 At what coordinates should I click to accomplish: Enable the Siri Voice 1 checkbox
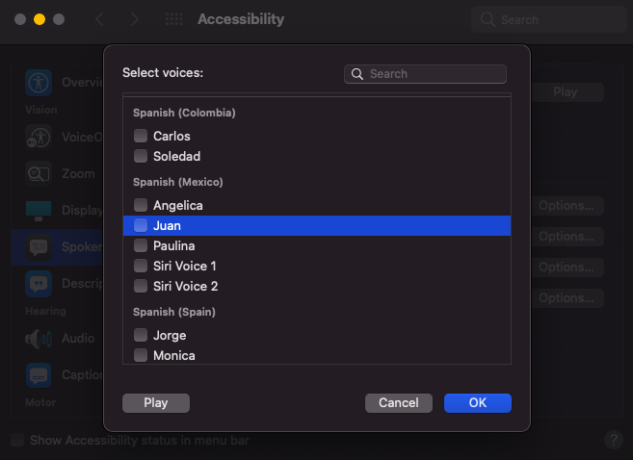141,266
